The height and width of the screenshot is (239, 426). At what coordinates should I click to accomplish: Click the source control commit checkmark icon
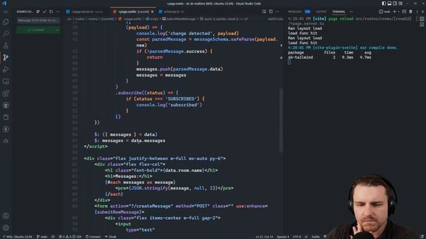point(45,12)
